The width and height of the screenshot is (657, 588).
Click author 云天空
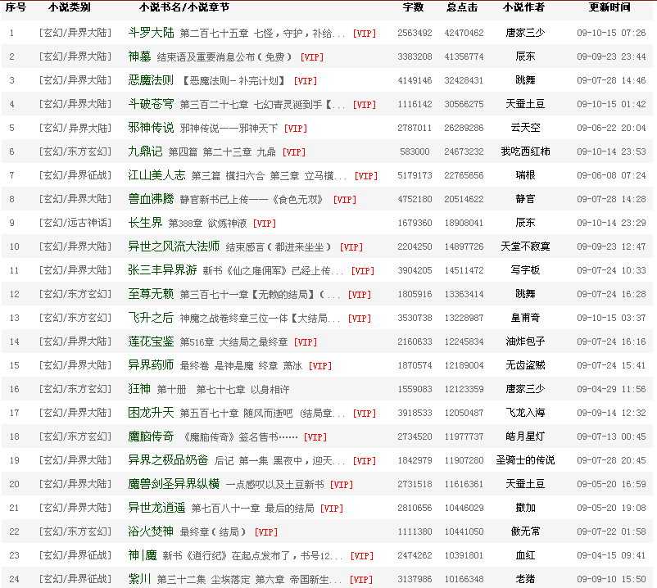tap(525, 128)
